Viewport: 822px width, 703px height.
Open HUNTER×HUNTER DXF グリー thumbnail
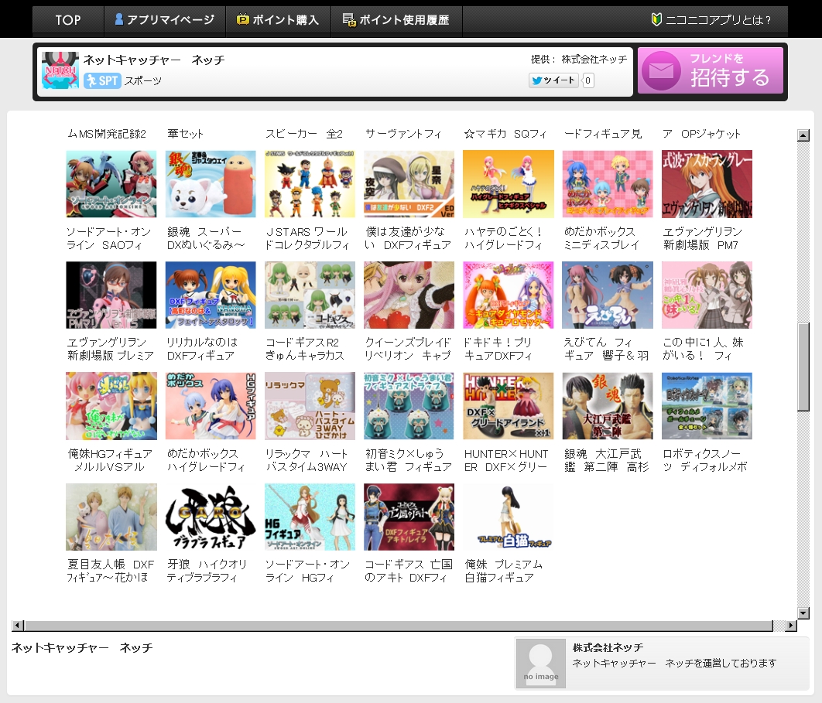pyautogui.click(x=509, y=406)
